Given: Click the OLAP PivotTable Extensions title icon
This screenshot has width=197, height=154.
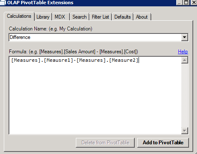Looking at the screenshot, I should coord(3,3).
